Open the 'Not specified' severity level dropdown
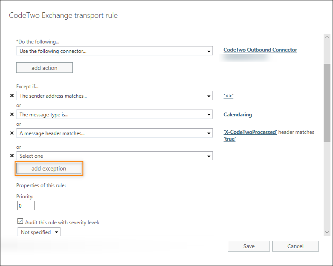 (x=39, y=232)
